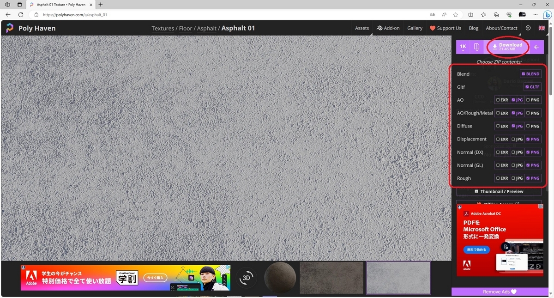
Task: Click the blend file icon beside the 1K selector
Action: (476, 45)
